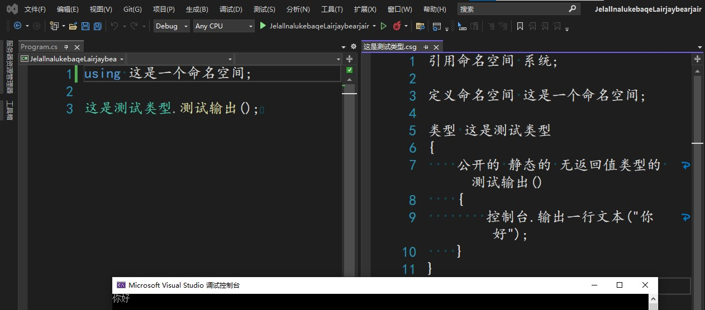Click the start without debugging outline arrow
This screenshot has height=310, width=705.
383,26
